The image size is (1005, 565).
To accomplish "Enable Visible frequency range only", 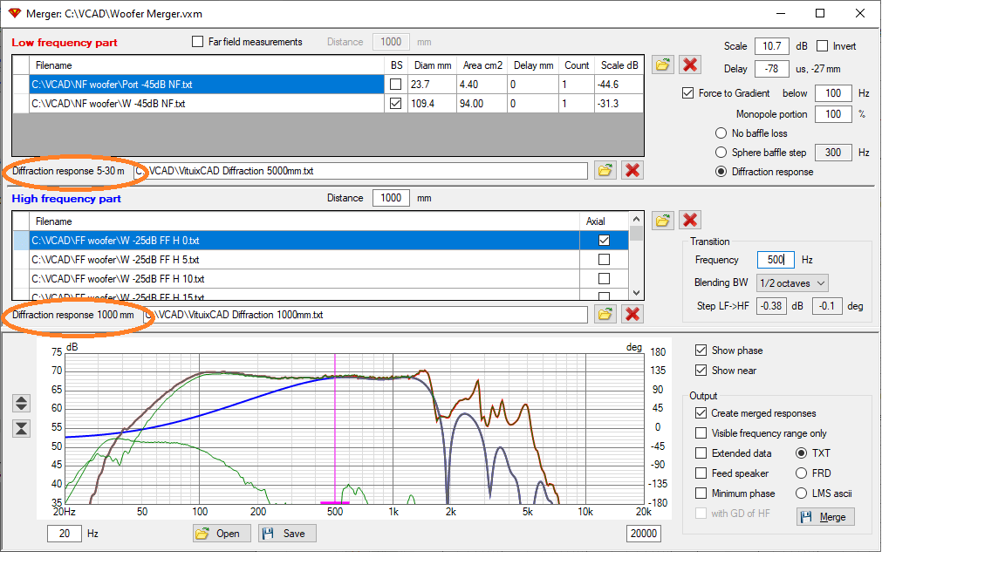I will (x=701, y=433).
